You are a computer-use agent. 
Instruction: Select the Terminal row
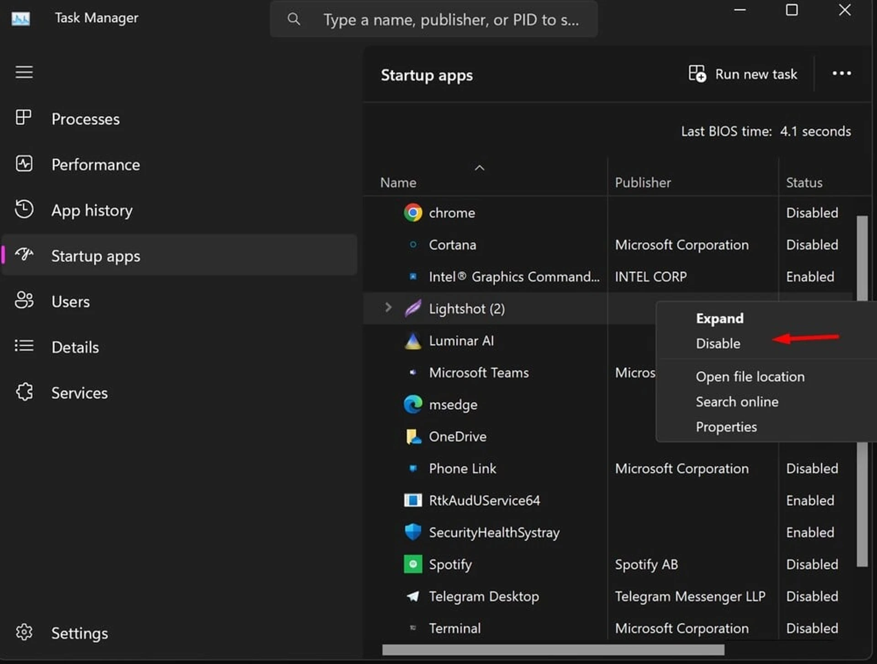[608, 628]
